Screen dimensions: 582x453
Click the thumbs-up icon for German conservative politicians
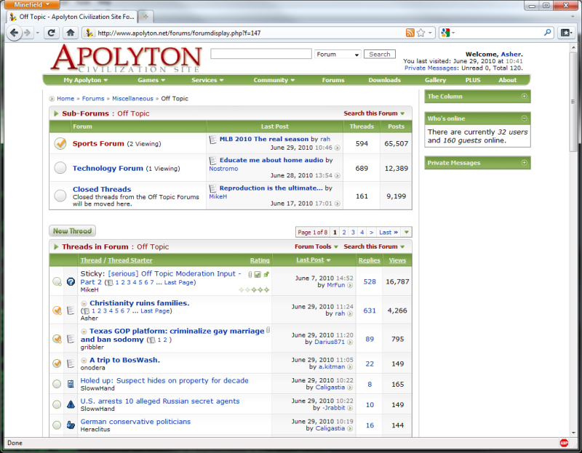[x=71, y=425]
